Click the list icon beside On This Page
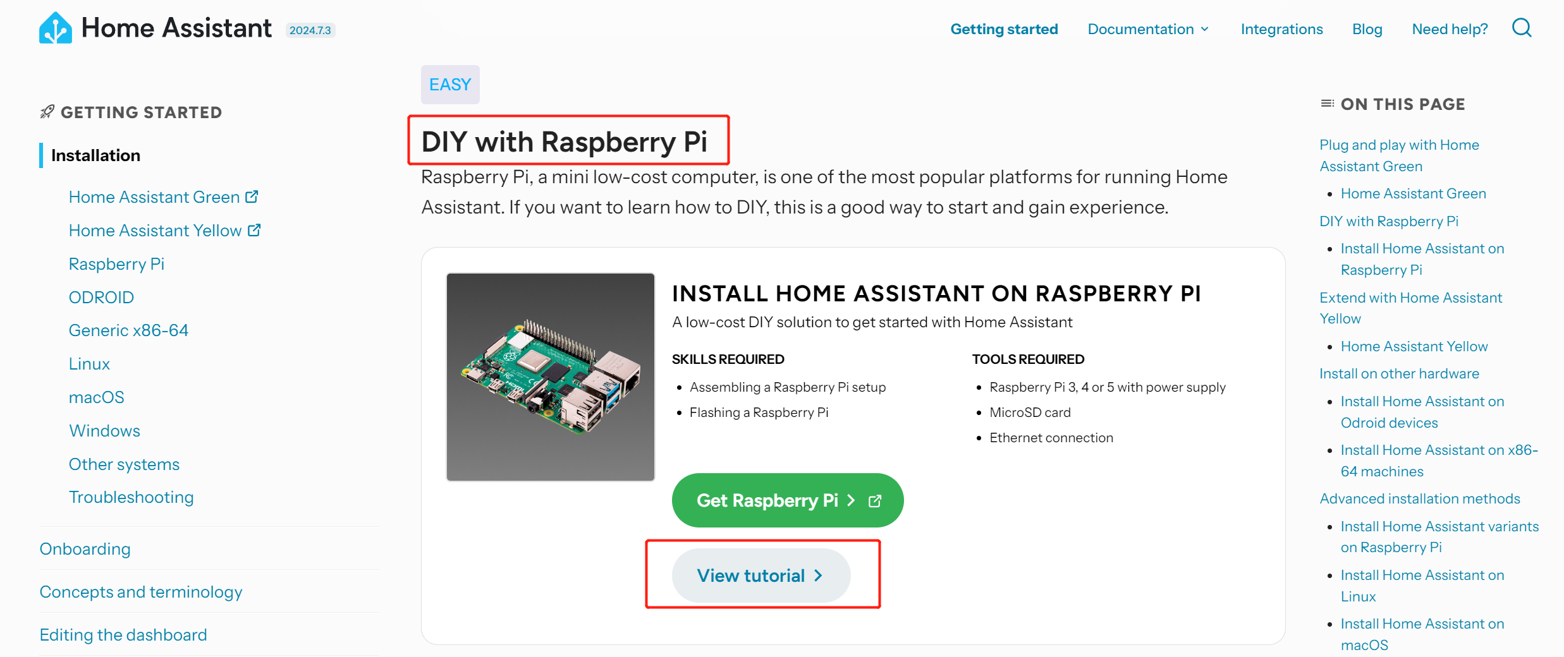This screenshot has width=1564, height=657. click(1327, 104)
